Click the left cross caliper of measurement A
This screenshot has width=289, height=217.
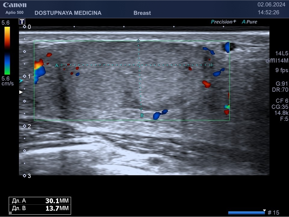(x=62, y=65)
